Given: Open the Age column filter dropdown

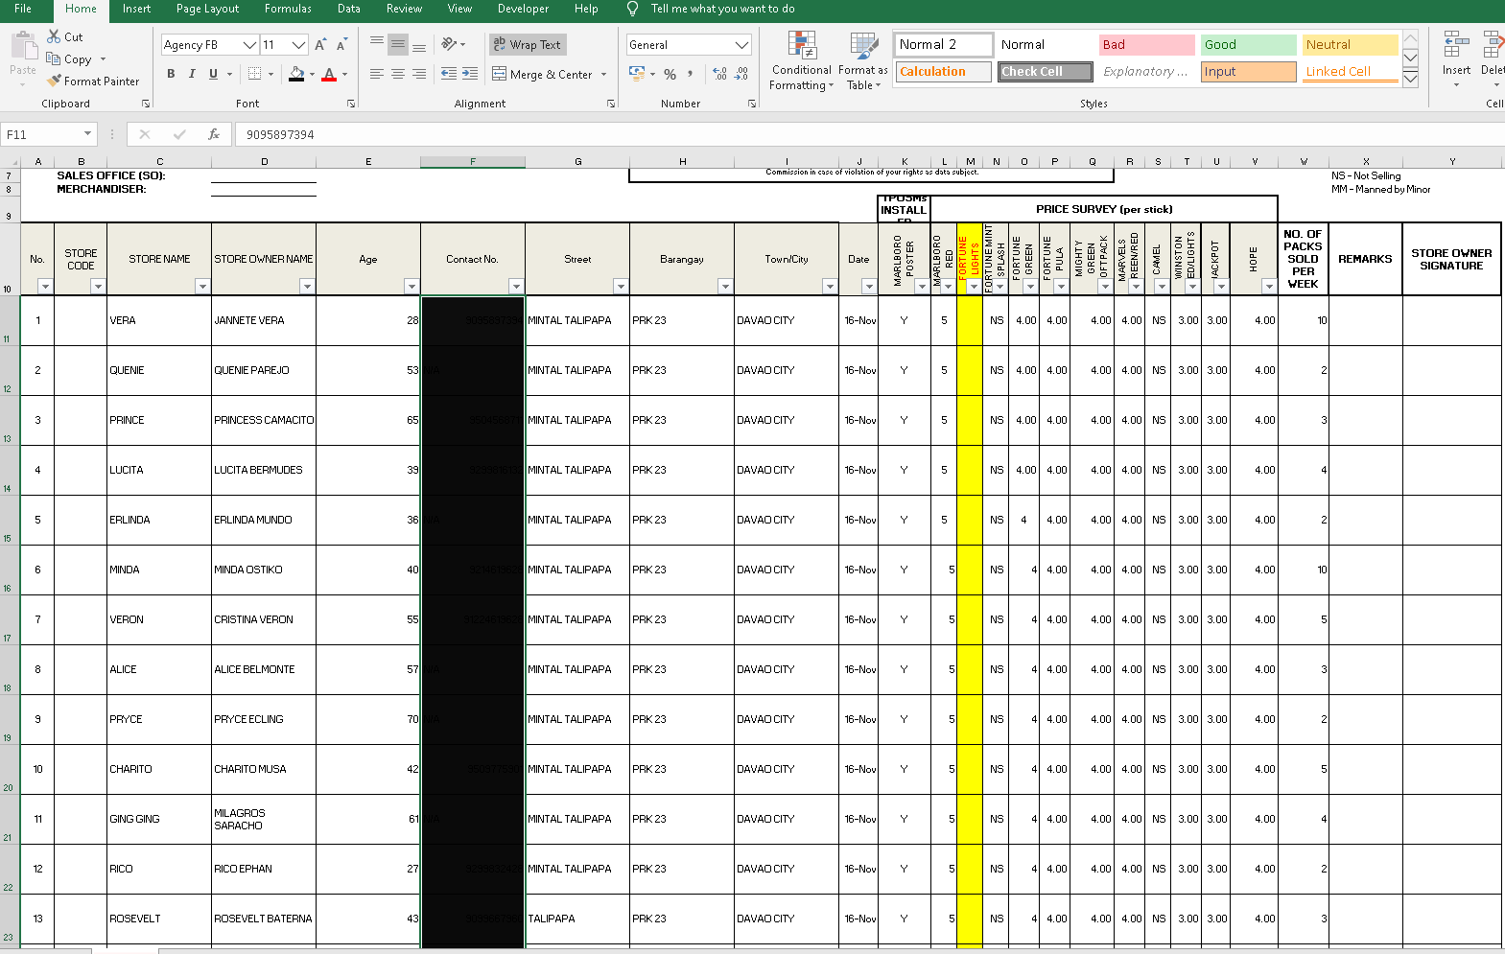Looking at the screenshot, I should point(412,286).
